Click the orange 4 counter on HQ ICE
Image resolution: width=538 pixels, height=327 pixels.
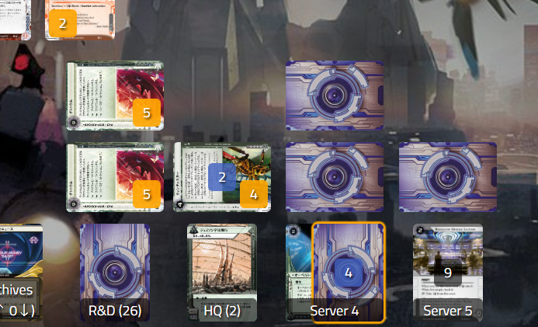[x=254, y=194]
